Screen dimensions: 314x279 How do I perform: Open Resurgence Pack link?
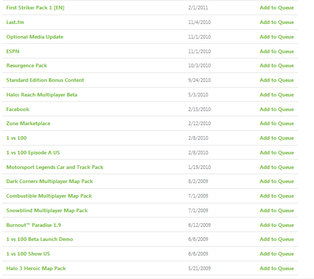(27, 66)
